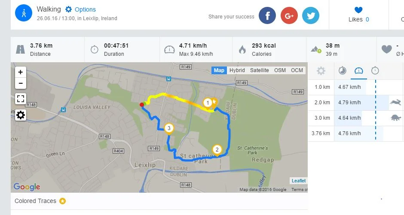
Task: Click the walking activity type icon
Action: click(24, 13)
